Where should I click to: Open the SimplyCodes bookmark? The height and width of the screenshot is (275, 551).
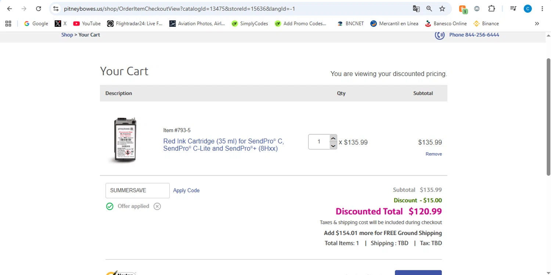(x=250, y=23)
